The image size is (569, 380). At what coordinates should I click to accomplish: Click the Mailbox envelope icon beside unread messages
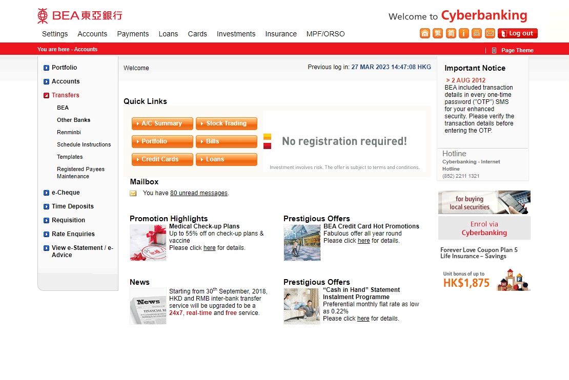(x=133, y=193)
